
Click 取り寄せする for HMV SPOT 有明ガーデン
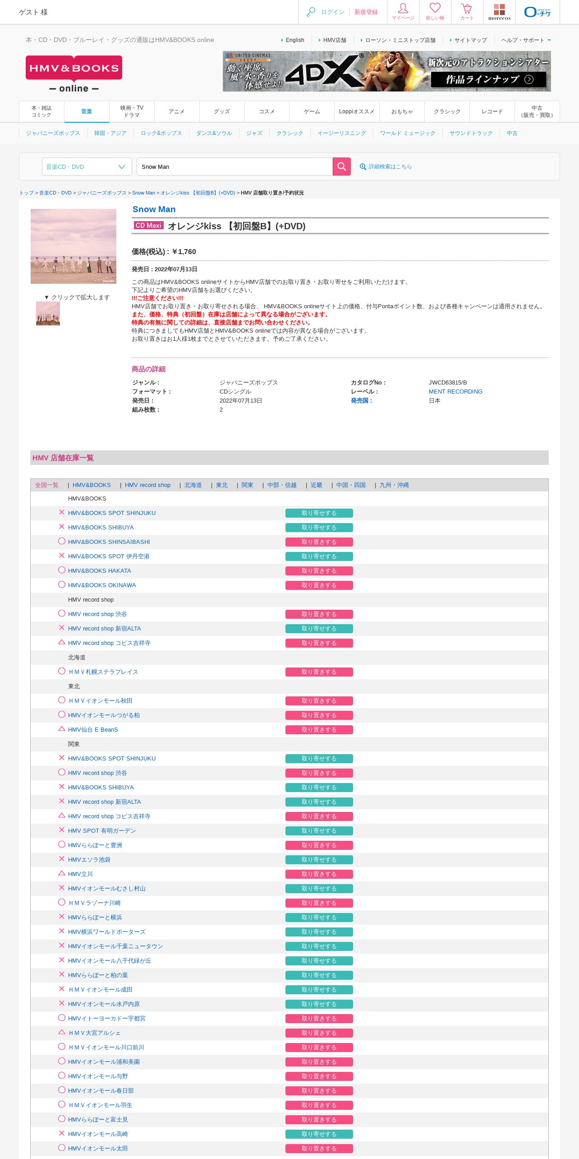tap(319, 831)
